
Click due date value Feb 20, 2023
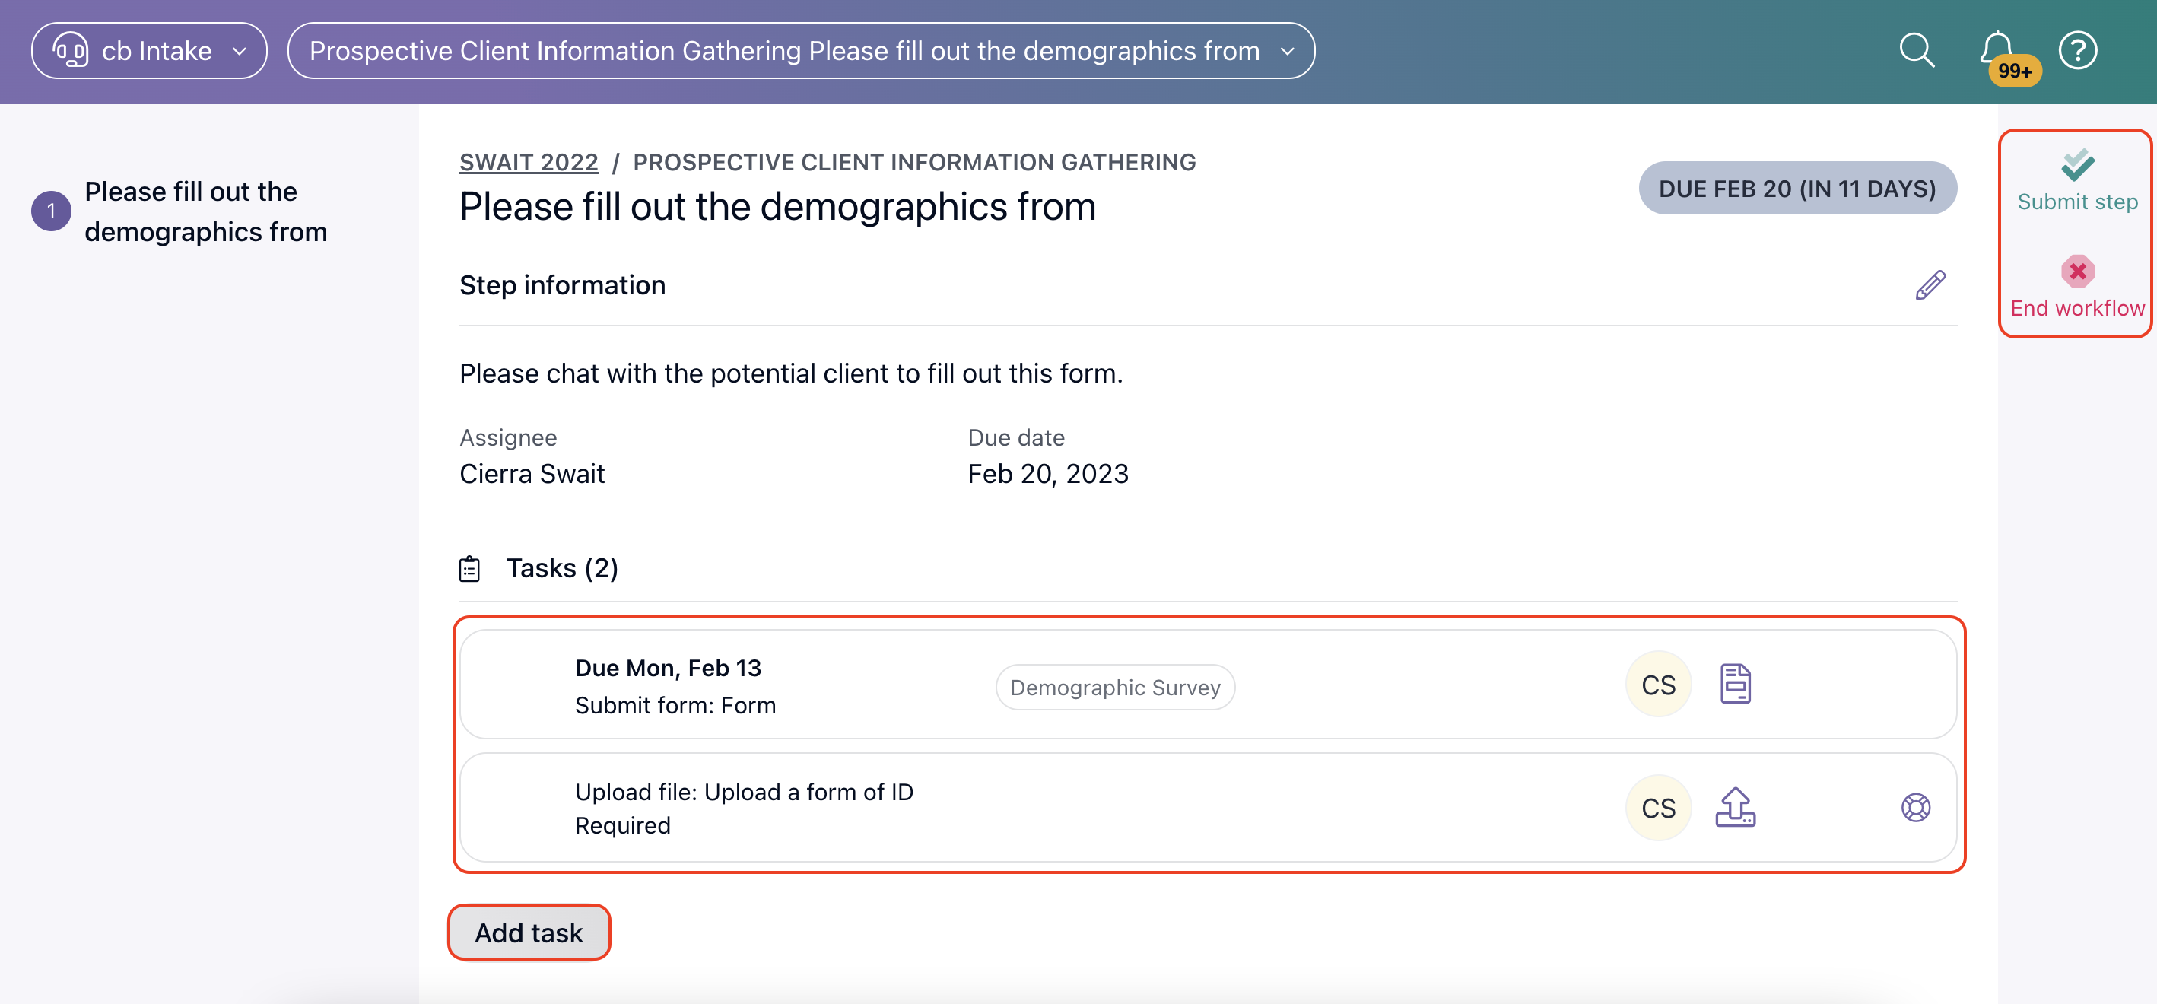[x=1047, y=474]
